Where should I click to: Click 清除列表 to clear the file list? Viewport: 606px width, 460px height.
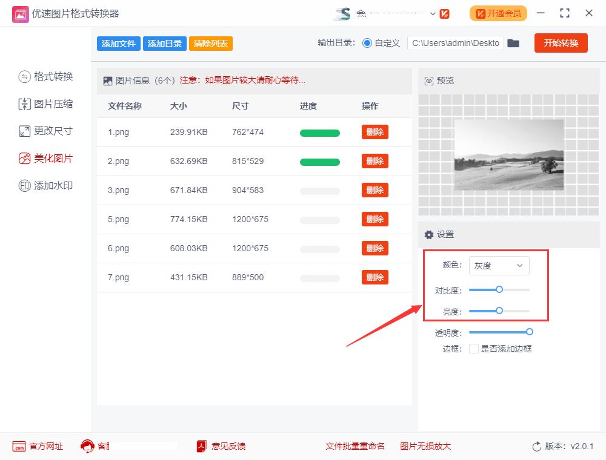click(x=210, y=44)
